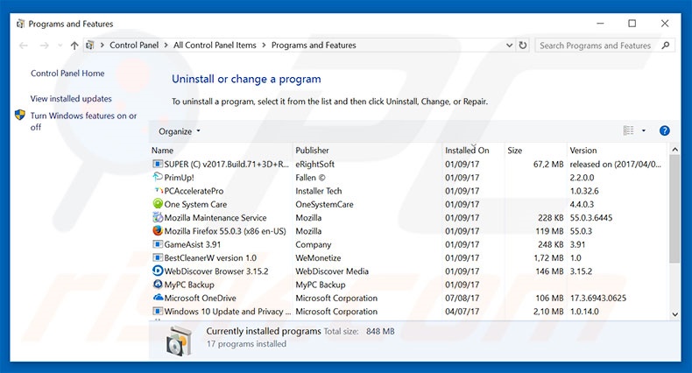This screenshot has width=692, height=373.
Task: Click the PCAcceleratePro icon
Action: coord(158,191)
